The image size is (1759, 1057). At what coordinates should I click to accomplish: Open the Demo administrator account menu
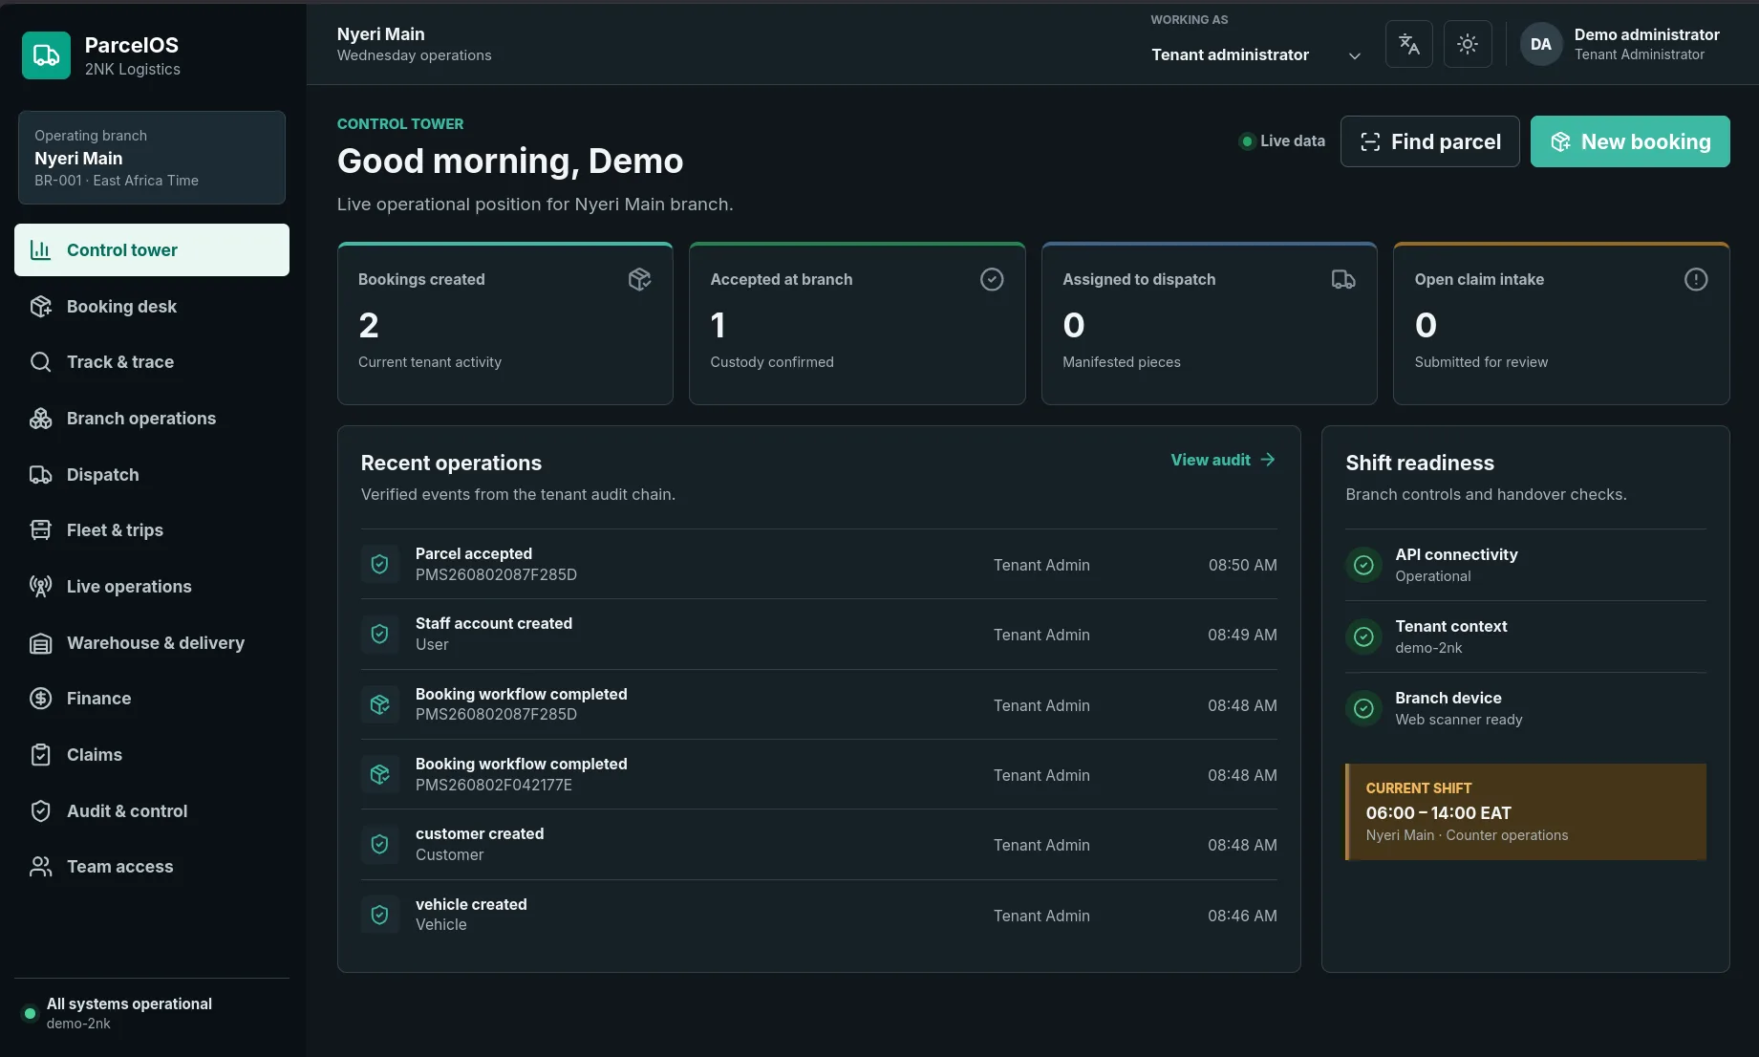[x=1620, y=44]
